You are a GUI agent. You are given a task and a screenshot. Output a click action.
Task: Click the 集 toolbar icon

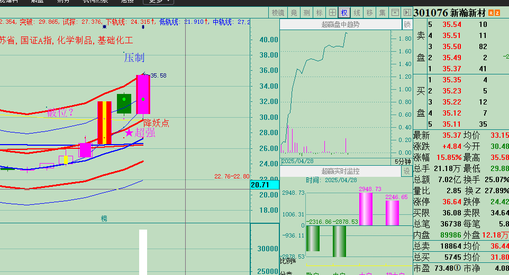(x=382, y=13)
